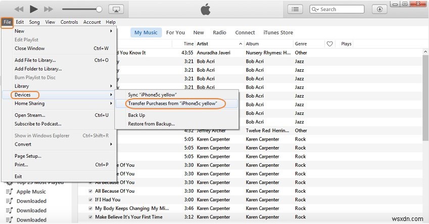This screenshot has width=429, height=224.
Task: Click the rewind previous track button
Action: pos(19,9)
